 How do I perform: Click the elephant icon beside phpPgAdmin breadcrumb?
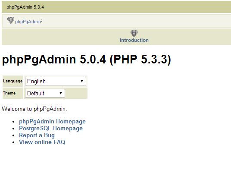pyautogui.click(x=11, y=20)
